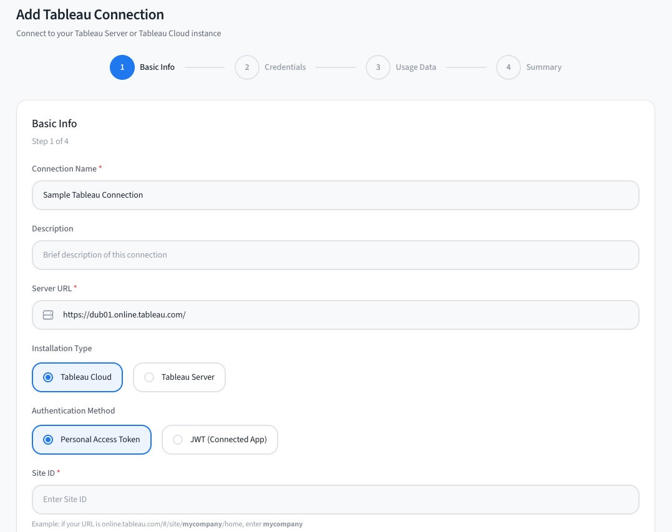The width and height of the screenshot is (672, 532).
Task: Go to step 4 Summary circle
Action: [x=509, y=67]
